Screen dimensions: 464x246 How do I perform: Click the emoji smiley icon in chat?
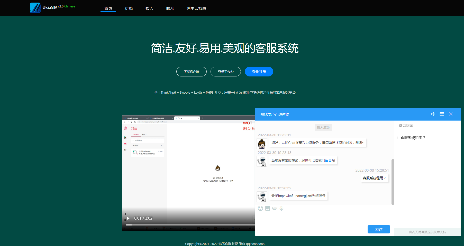pos(260,208)
